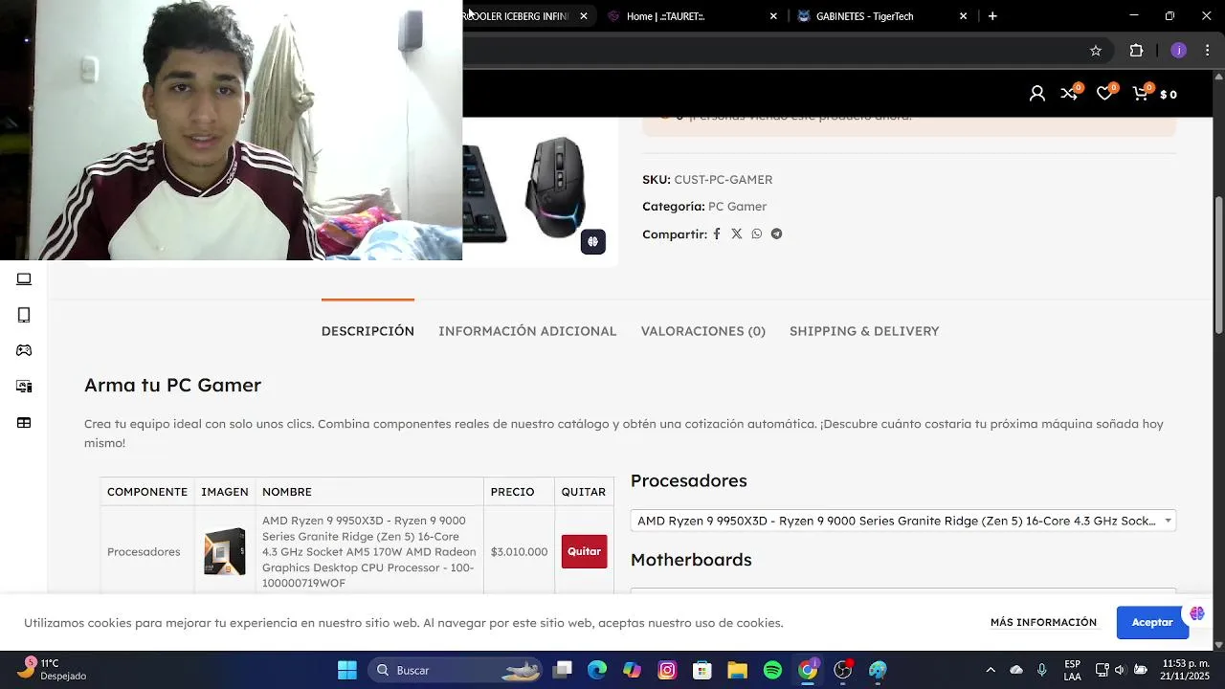Viewport: 1225px width, 689px height.
Task: Open the chat assistant bubble icon
Action: pos(1196,613)
